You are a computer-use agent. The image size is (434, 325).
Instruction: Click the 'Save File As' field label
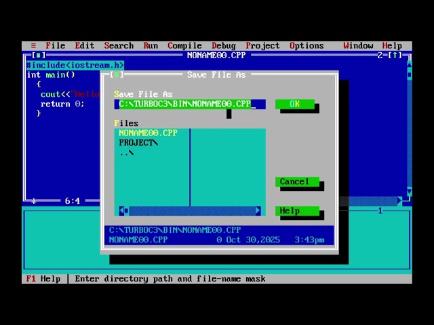coord(143,94)
